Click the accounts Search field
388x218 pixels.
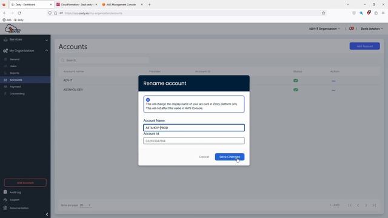coord(104,61)
